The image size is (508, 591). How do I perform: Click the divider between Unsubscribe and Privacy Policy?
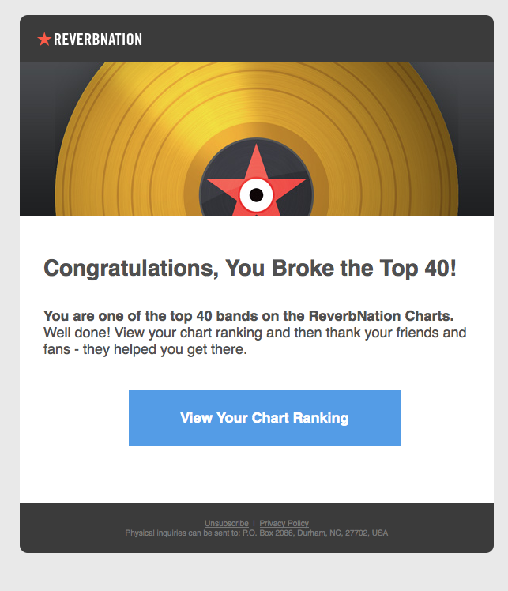254,524
